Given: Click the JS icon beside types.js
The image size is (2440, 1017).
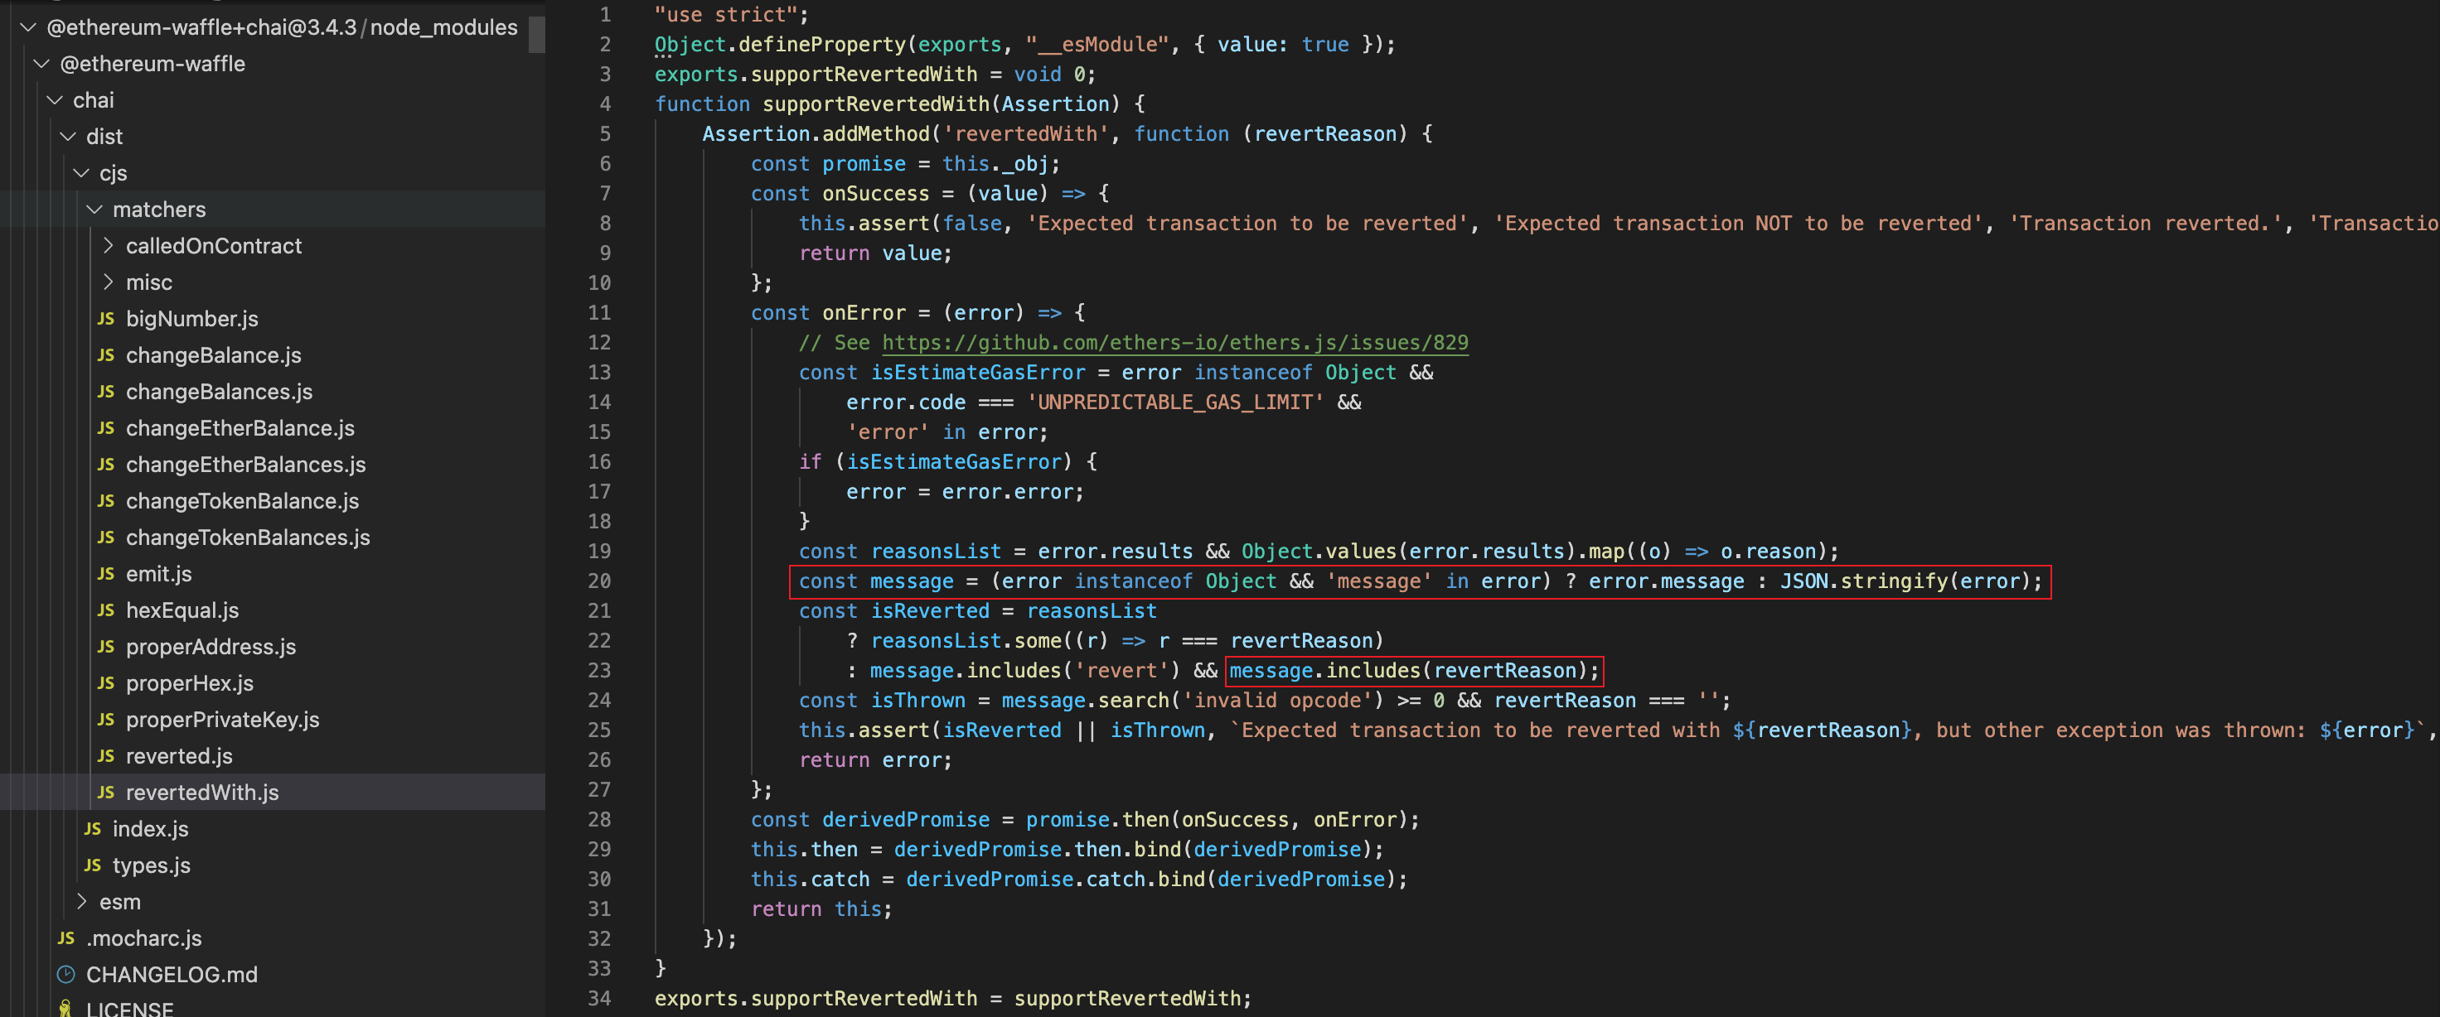Looking at the screenshot, I should (92, 865).
